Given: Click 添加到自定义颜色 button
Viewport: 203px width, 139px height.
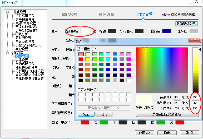Looking at the screenshot, I should point(164,114).
